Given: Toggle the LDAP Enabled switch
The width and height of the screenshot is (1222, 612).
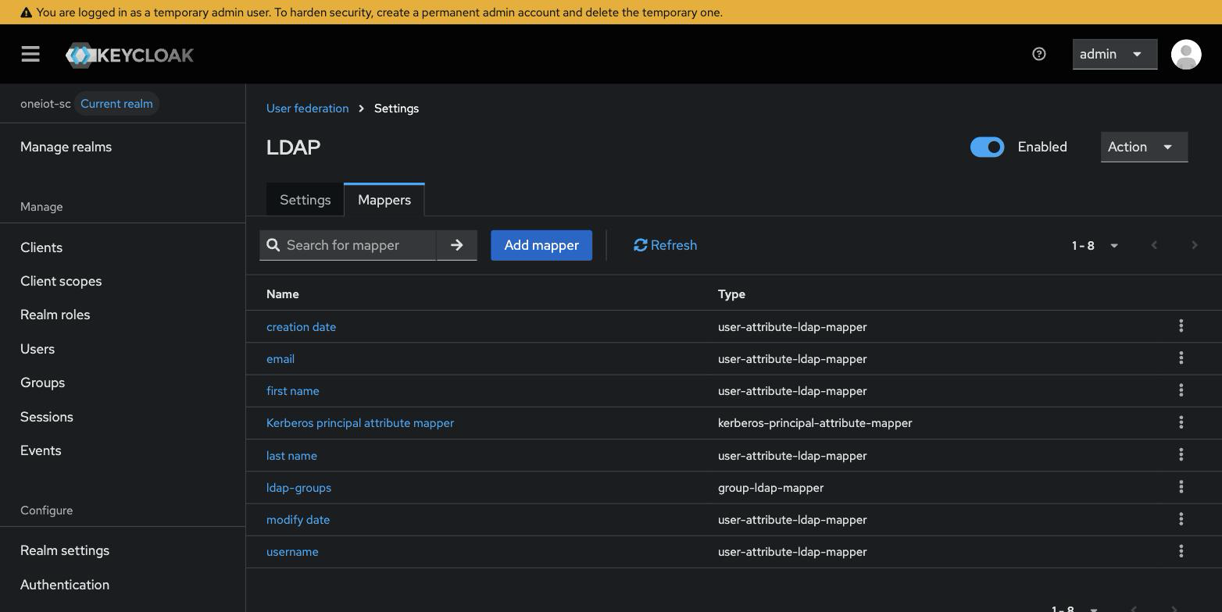Looking at the screenshot, I should point(987,147).
